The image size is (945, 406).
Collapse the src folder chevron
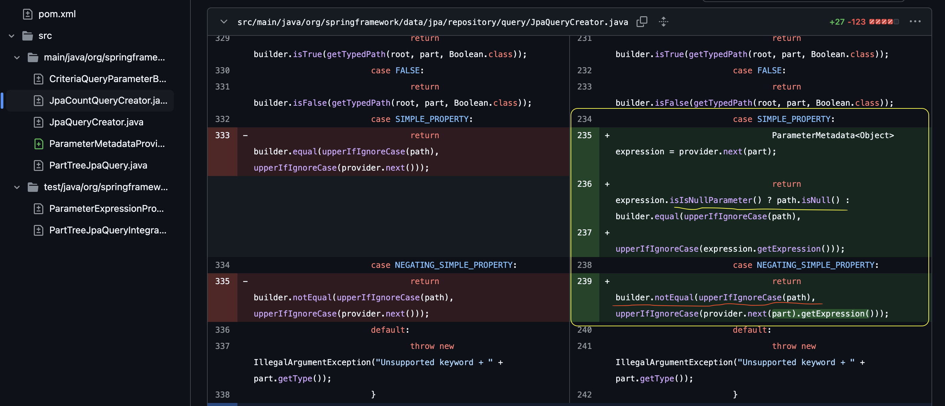(11, 35)
